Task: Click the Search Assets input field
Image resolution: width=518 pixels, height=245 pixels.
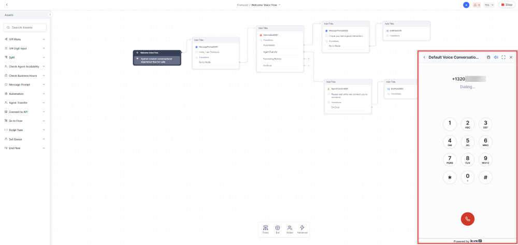Action: tap(25, 27)
